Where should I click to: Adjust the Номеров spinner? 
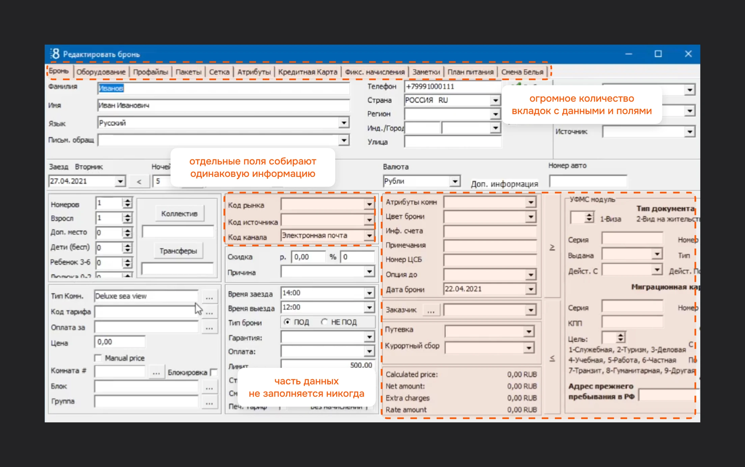coord(127,203)
